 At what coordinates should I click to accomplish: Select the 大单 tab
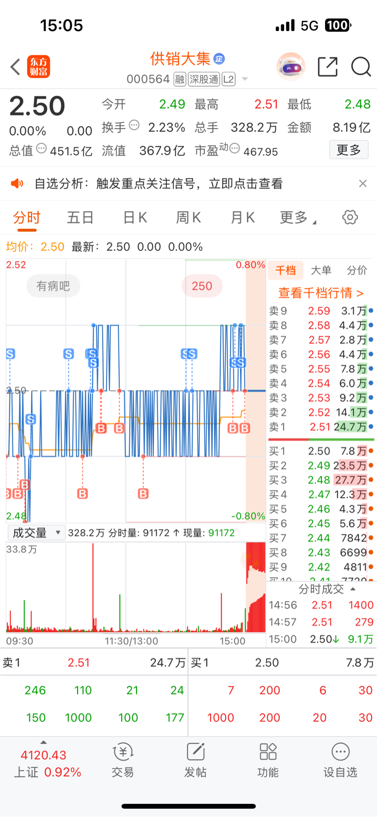point(321,270)
